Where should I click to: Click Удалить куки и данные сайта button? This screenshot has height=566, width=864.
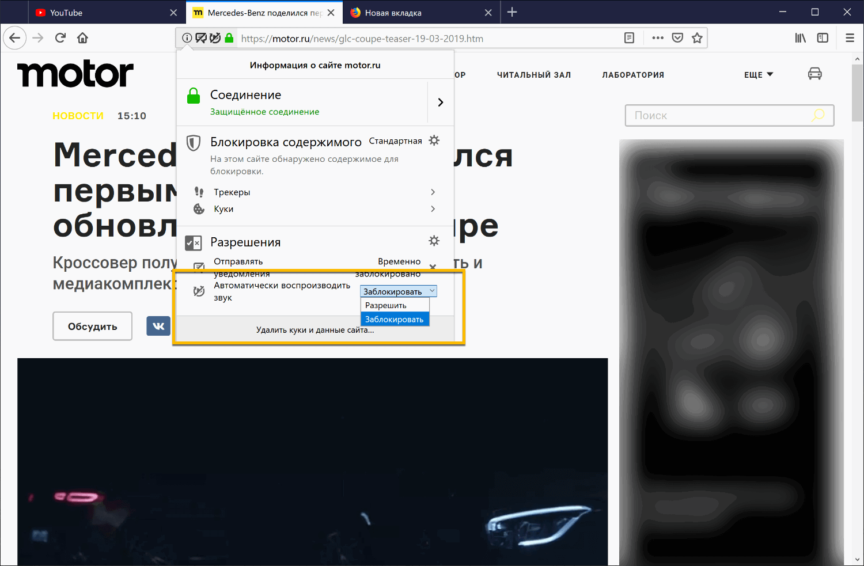pyautogui.click(x=315, y=330)
